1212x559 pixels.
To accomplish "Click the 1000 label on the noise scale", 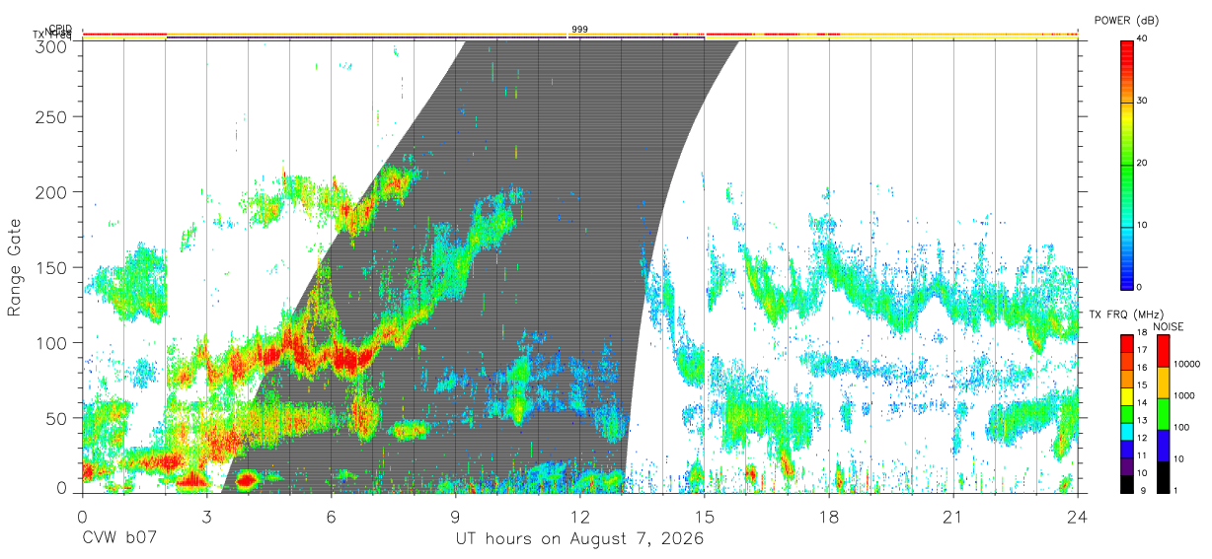I will 1183,395.
